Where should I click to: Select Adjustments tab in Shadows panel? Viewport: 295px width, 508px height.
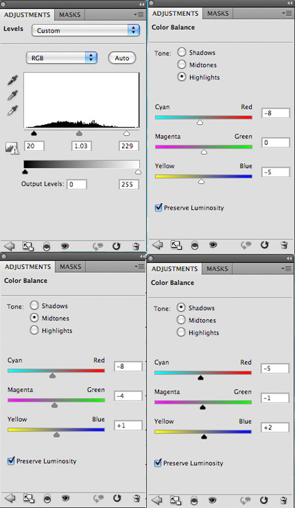[x=175, y=269]
